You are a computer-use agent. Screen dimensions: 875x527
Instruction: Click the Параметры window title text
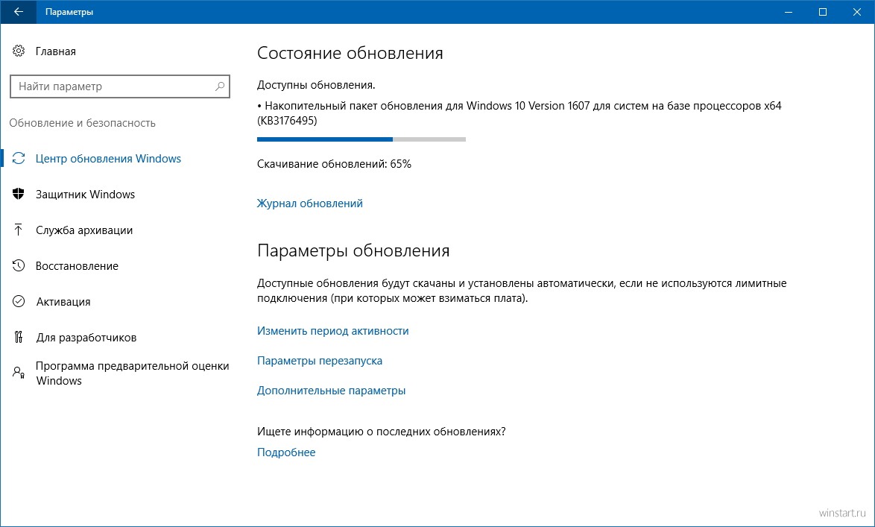(x=69, y=12)
